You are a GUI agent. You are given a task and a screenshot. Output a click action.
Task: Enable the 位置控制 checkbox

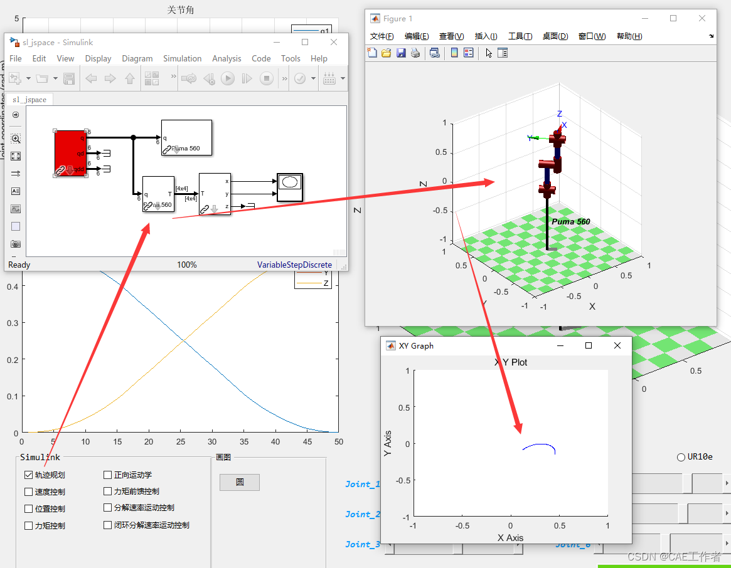coord(28,509)
